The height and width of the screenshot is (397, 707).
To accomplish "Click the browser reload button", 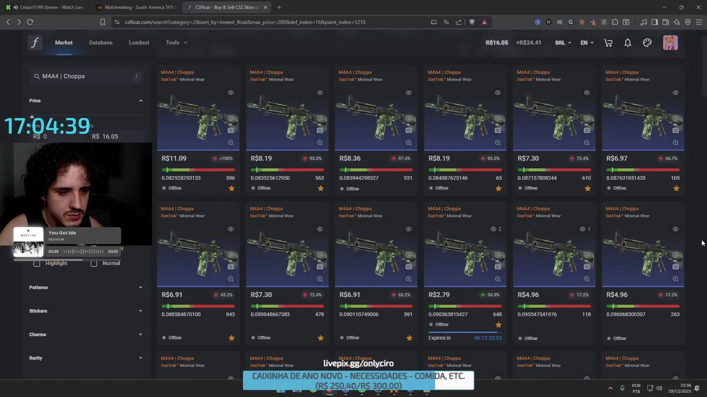I will click(30, 22).
